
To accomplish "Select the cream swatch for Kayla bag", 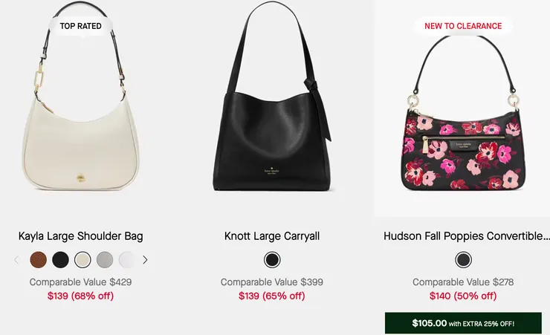I will coord(82,260).
